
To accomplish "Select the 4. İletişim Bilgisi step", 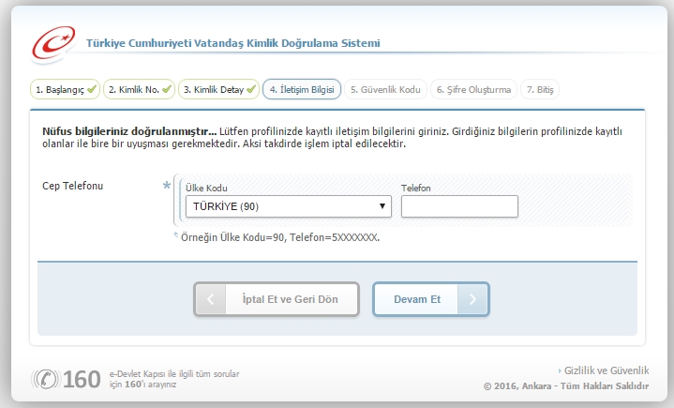I will point(301,90).
